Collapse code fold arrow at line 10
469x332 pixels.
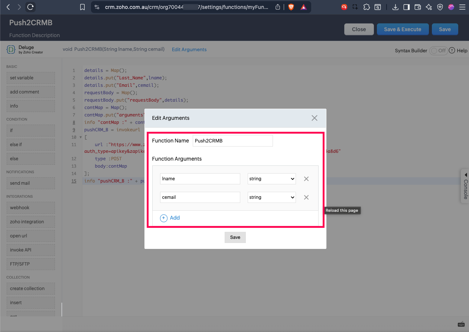coord(81,137)
